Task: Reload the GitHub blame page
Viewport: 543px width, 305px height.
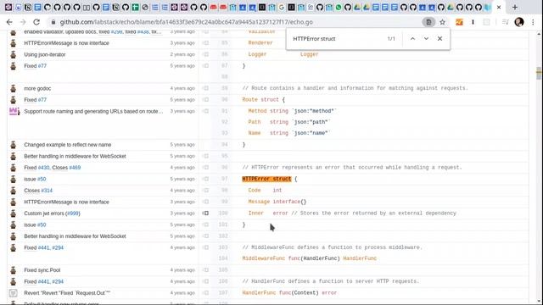Action: pos(36,22)
